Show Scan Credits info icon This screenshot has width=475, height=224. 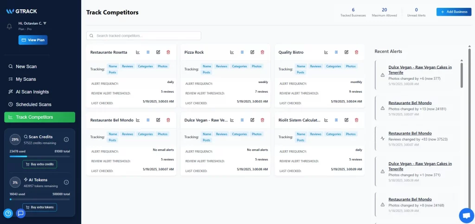66,140
